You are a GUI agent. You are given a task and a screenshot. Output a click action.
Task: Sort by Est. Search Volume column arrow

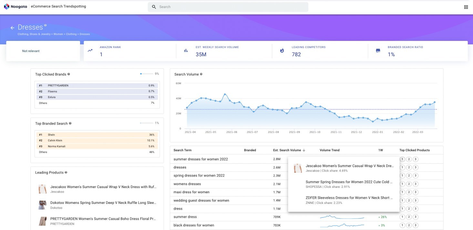pos(304,150)
